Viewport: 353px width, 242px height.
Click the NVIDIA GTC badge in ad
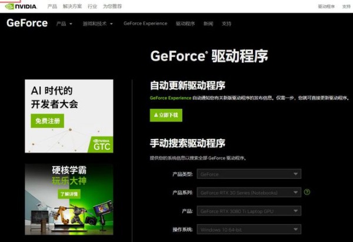click(x=102, y=144)
